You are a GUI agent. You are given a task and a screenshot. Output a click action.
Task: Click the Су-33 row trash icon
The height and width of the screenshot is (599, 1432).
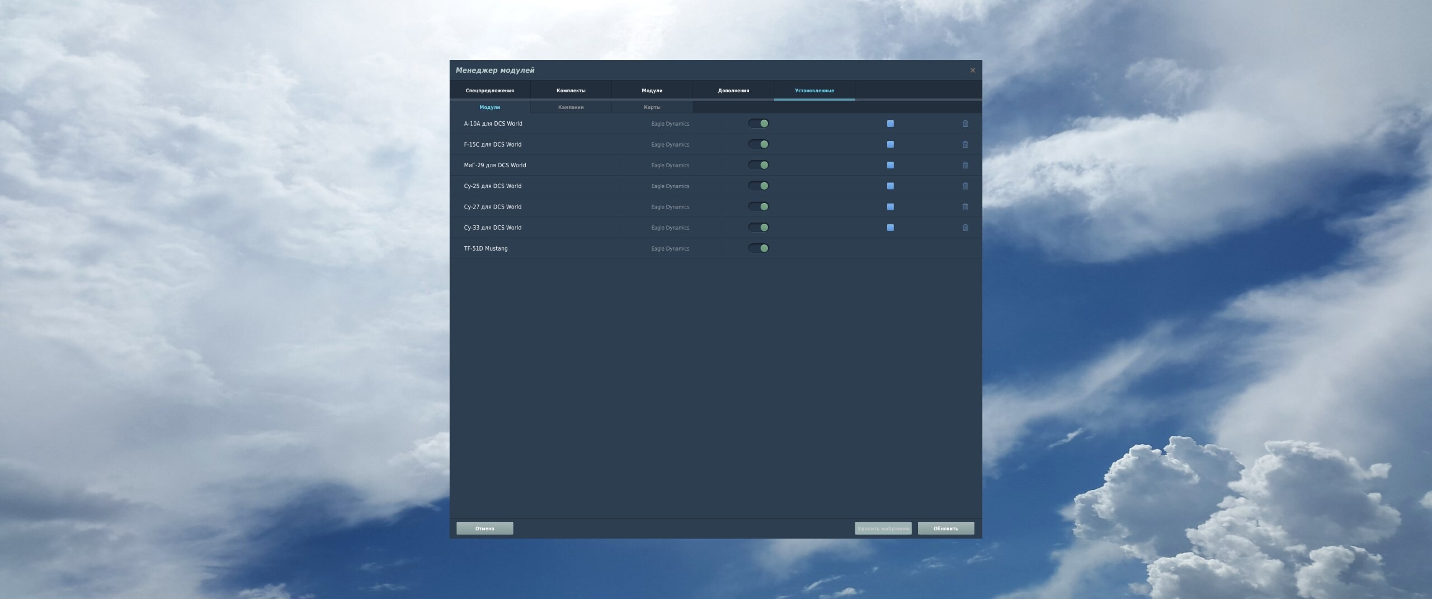click(965, 228)
